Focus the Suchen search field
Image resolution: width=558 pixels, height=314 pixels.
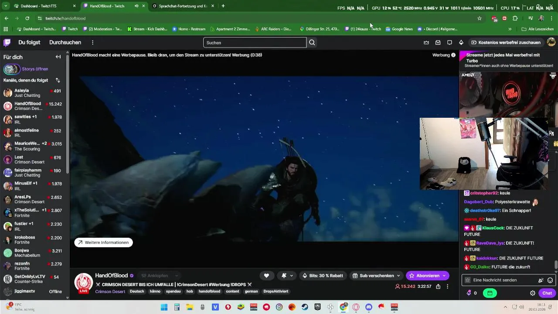click(255, 42)
